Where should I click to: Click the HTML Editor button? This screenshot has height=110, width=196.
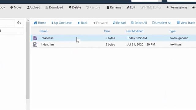pyautogui.click(x=151, y=7)
